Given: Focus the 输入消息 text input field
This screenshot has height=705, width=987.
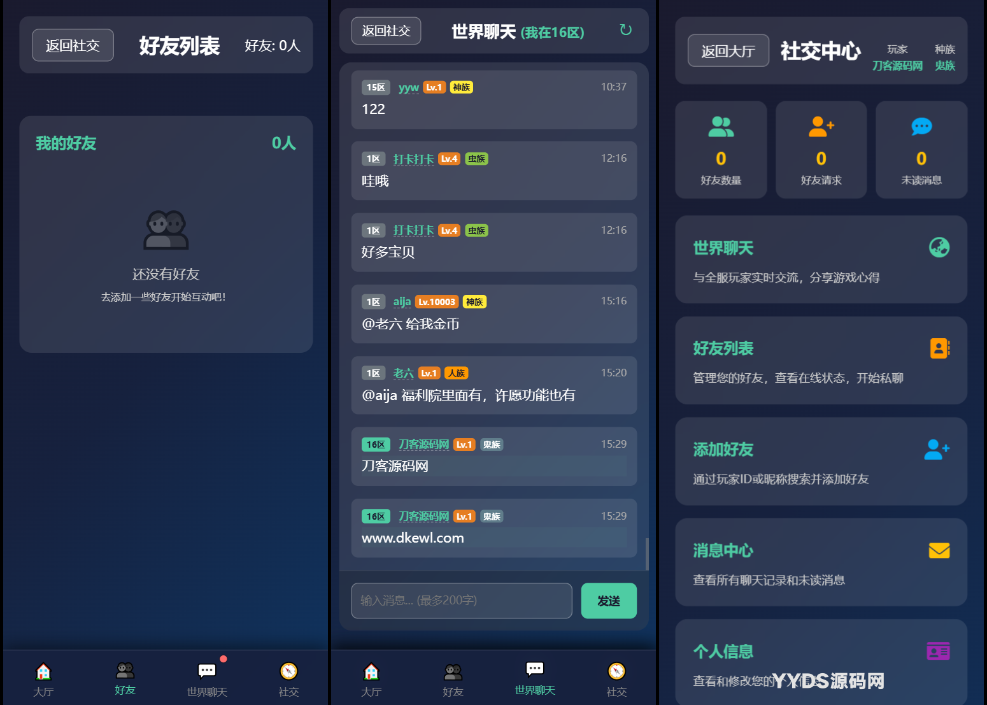Looking at the screenshot, I should tap(462, 601).
